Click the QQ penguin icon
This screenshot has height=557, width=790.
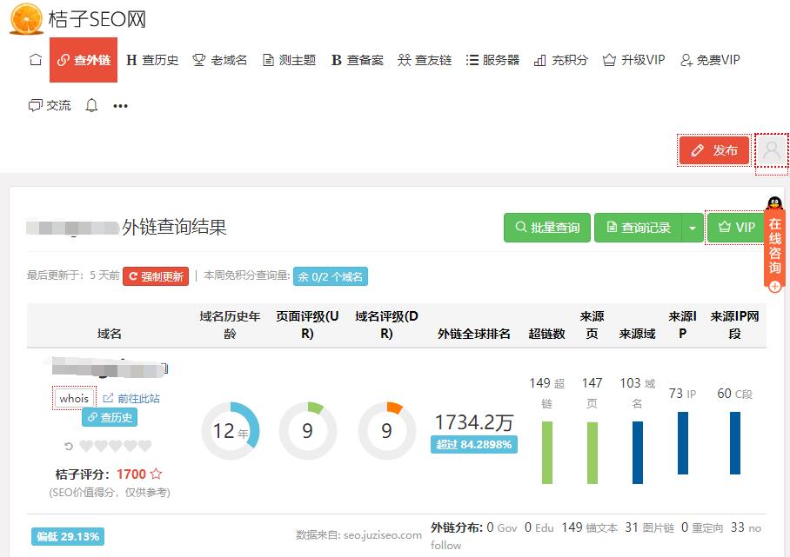[x=774, y=203]
